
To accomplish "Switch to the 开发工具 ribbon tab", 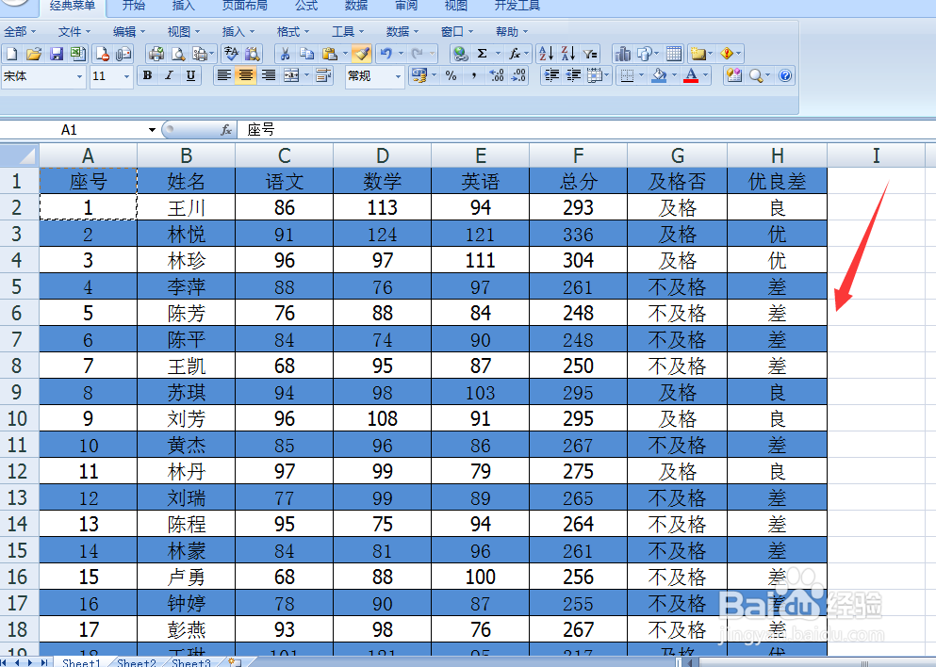I will pos(517,6).
